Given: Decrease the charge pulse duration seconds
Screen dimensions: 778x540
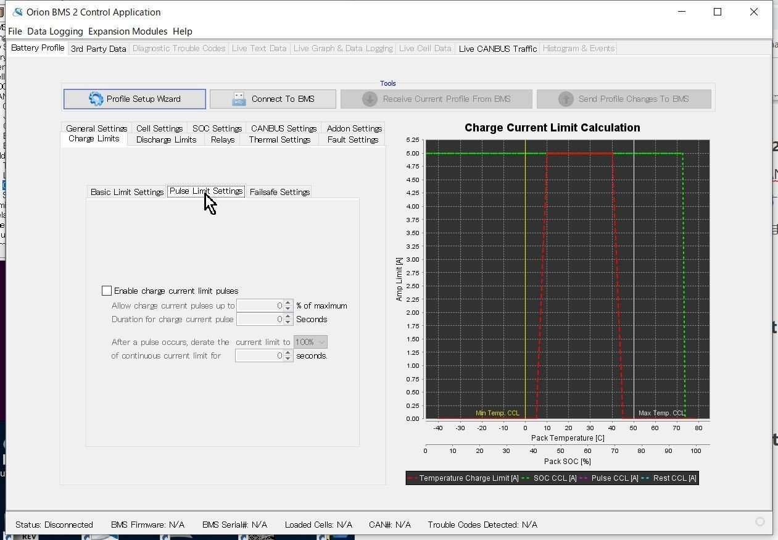Looking at the screenshot, I should [x=288, y=322].
